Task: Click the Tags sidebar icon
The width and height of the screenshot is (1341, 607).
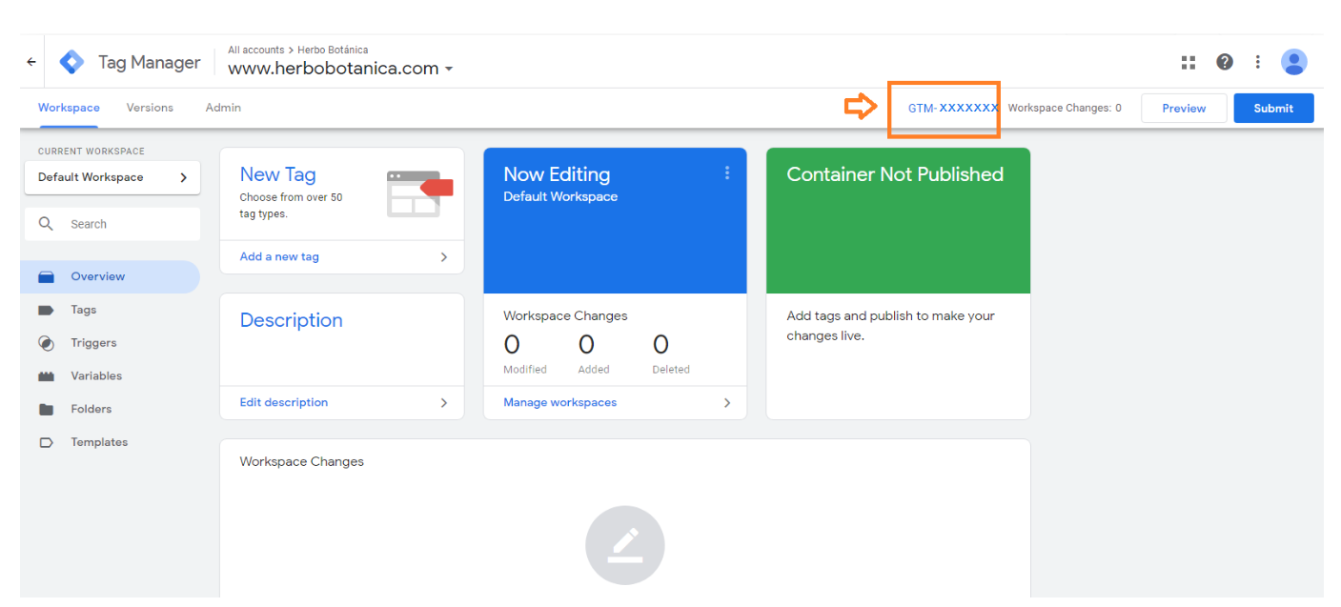Action: tap(46, 310)
